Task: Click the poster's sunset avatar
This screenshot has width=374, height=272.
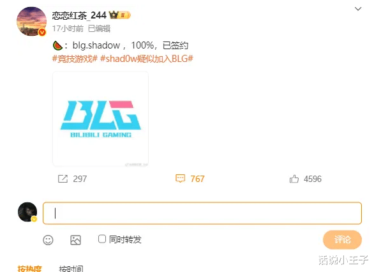Action: coord(31,21)
